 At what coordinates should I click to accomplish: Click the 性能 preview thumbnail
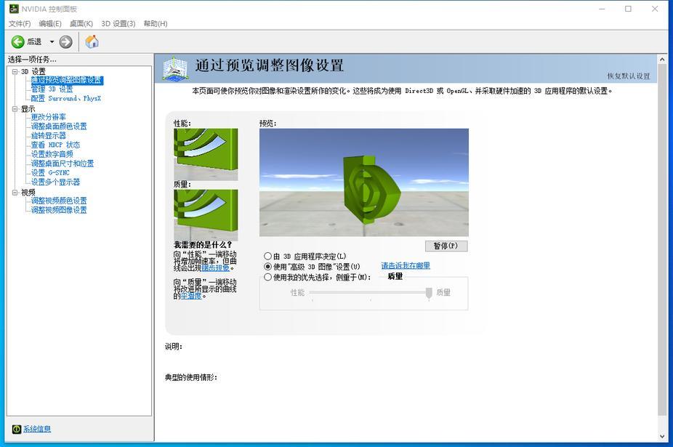click(x=206, y=155)
